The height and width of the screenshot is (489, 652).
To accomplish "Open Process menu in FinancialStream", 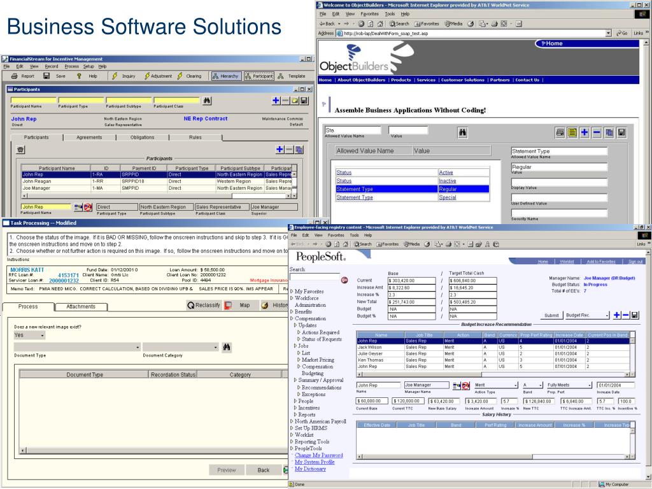I will click(71, 66).
